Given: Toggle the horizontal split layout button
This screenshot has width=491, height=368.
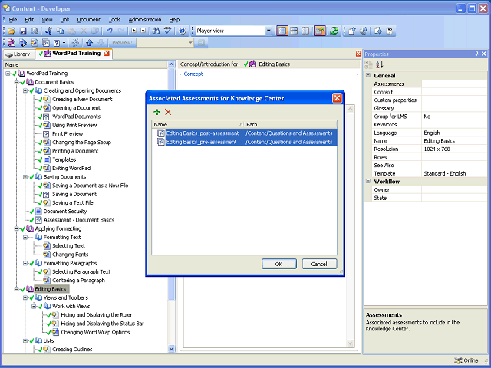Looking at the screenshot, I should pyautogui.click(x=294, y=31).
